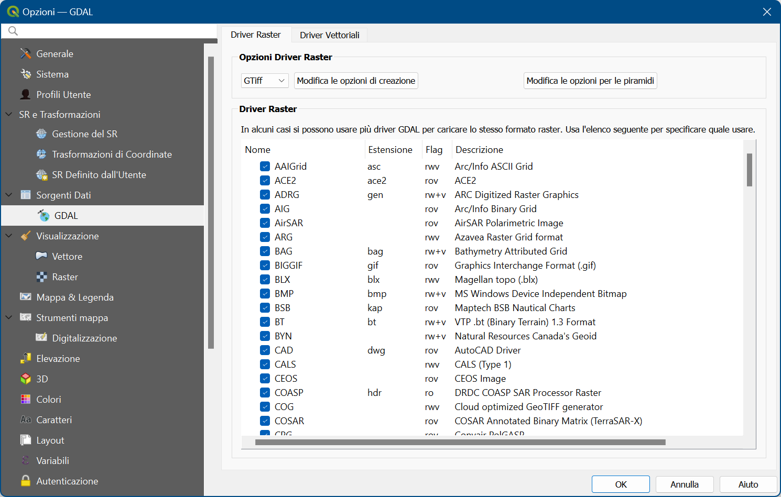The width and height of the screenshot is (781, 497).
Task: Click the Raster checkerboard icon
Action: (x=41, y=277)
